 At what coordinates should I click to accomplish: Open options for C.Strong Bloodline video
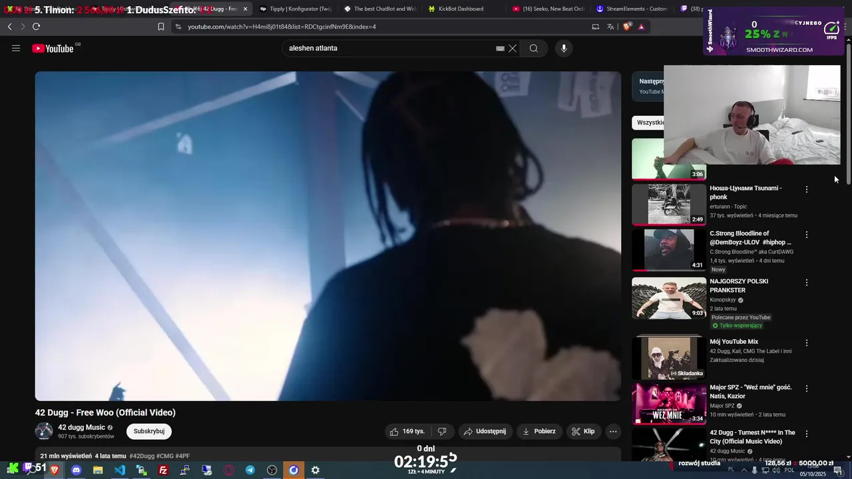coord(807,235)
